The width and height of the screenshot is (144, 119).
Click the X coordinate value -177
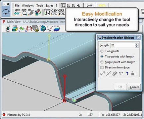90,115
